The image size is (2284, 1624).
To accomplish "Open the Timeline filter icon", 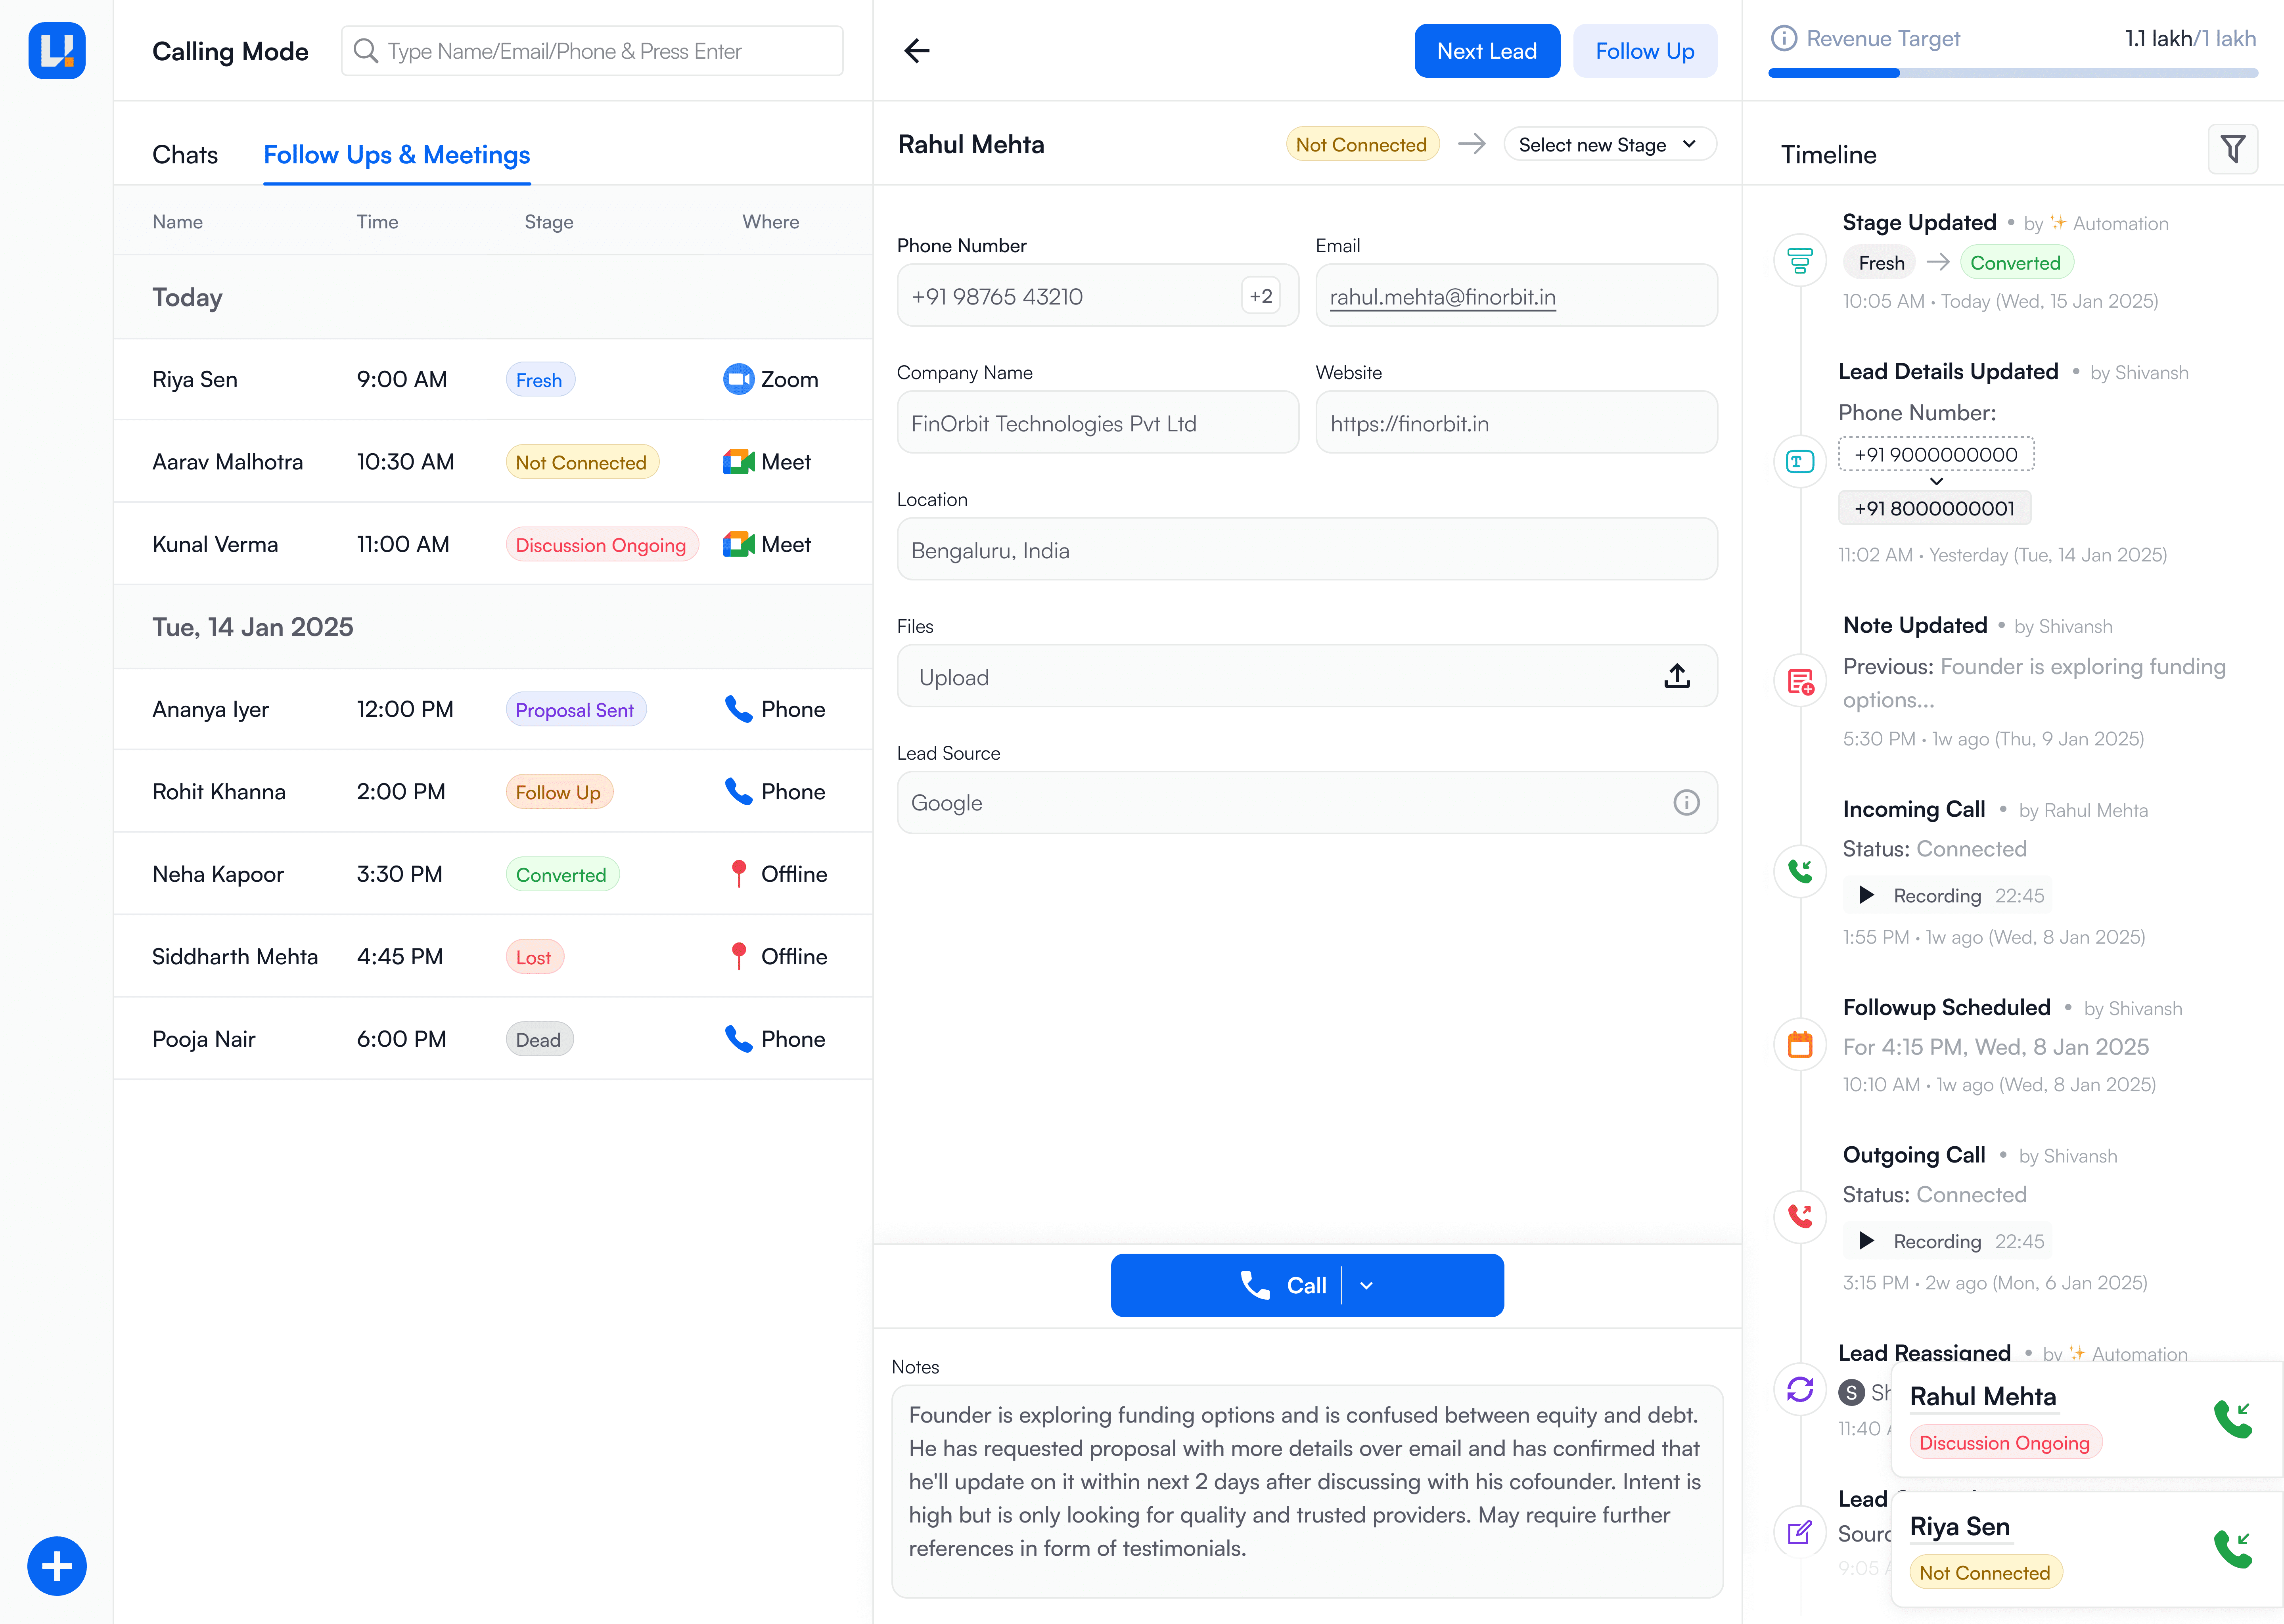I will click(x=2233, y=148).
